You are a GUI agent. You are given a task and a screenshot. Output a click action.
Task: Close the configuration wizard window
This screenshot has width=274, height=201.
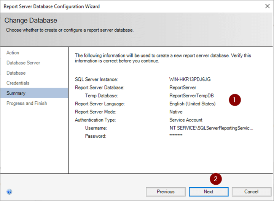(266, 6)
